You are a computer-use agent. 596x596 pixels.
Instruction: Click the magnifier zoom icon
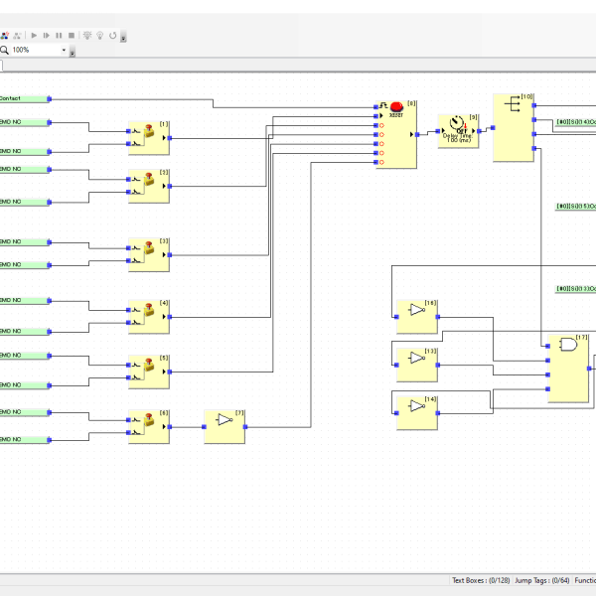[4, 50]
